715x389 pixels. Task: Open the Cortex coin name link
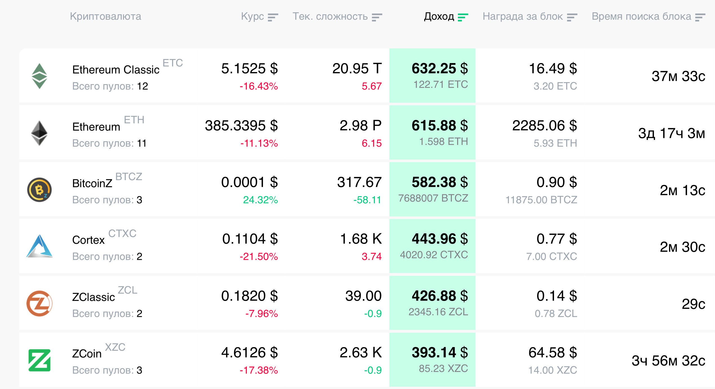88,240
